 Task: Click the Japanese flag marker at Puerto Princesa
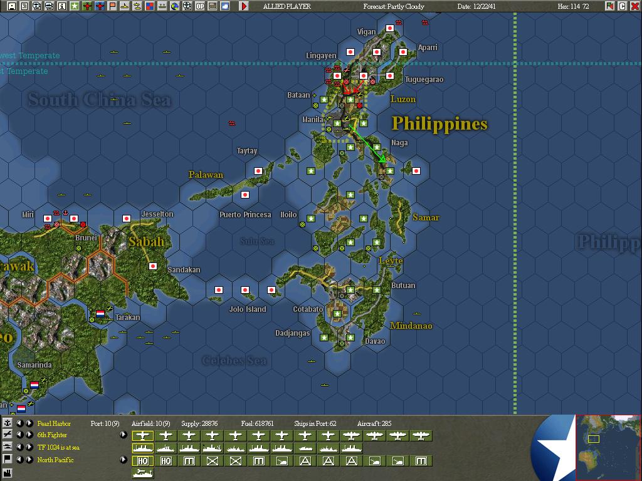click(x=245, y=195)
